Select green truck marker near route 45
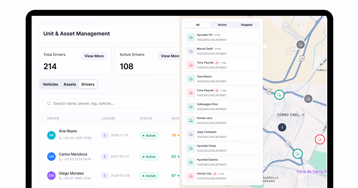358x188 pixels. (x=279, y=95)
